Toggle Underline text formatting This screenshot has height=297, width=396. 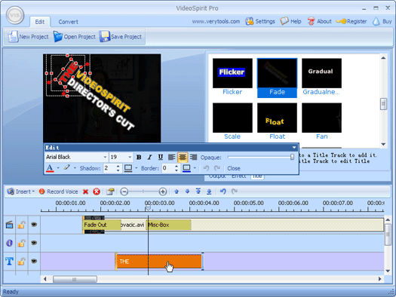click(161, 158)
